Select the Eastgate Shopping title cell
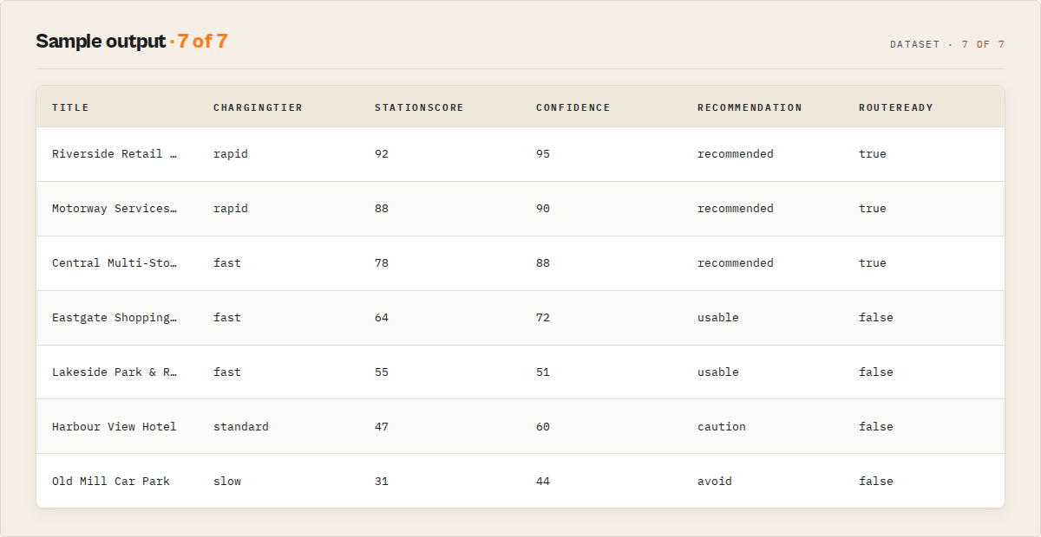This screenshot has width=1041, height=537. point(115,318)
